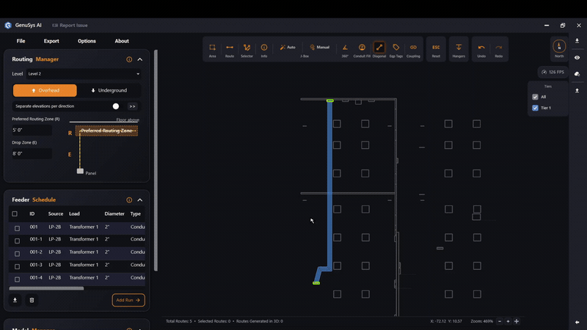Open Routing Manager info icon
The width and height of the screenshot is (587, 330).
129,59
